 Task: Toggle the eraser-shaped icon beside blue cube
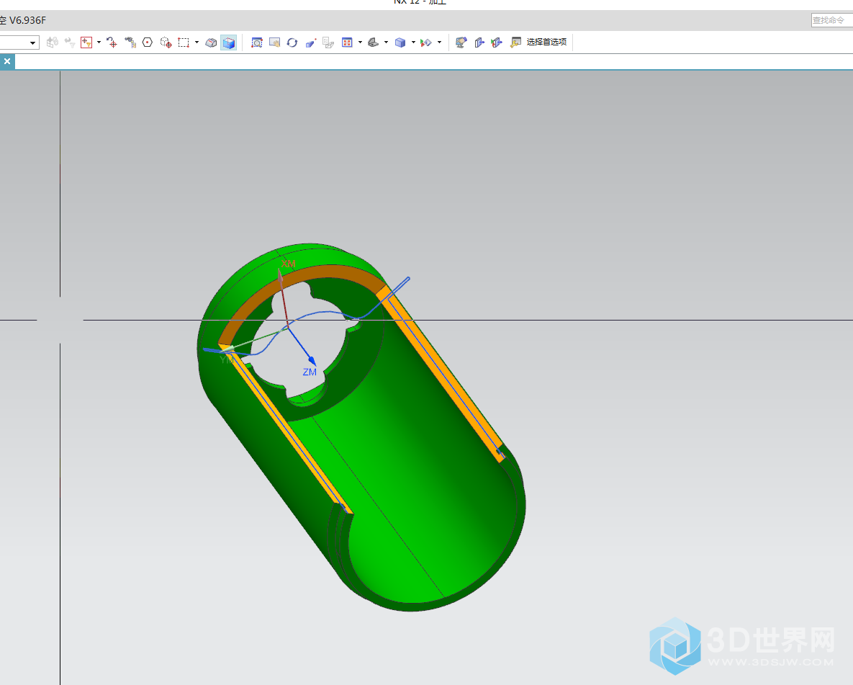[211, 42]
